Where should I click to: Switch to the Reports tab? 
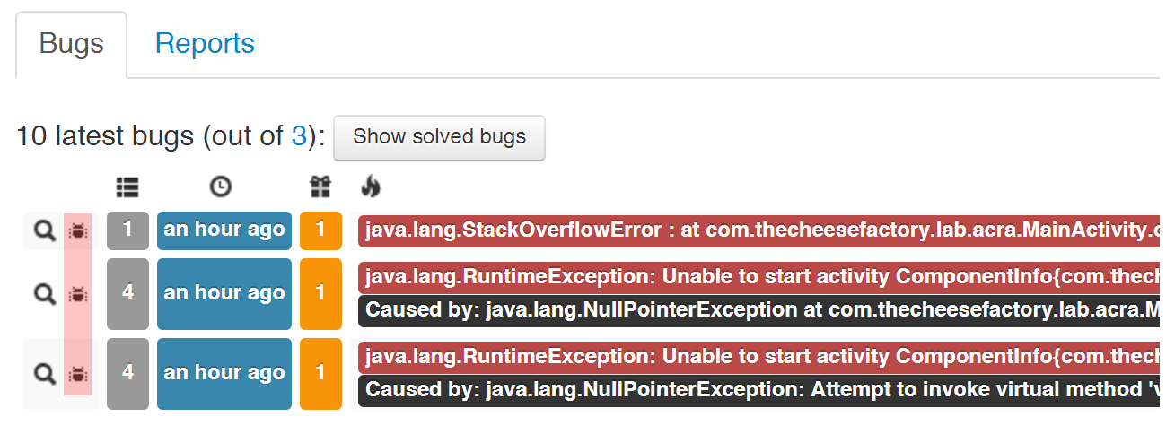[205, 44]
